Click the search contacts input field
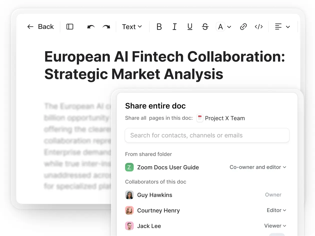315x236 pixels. pyautogui.click(x=207, y=135)
